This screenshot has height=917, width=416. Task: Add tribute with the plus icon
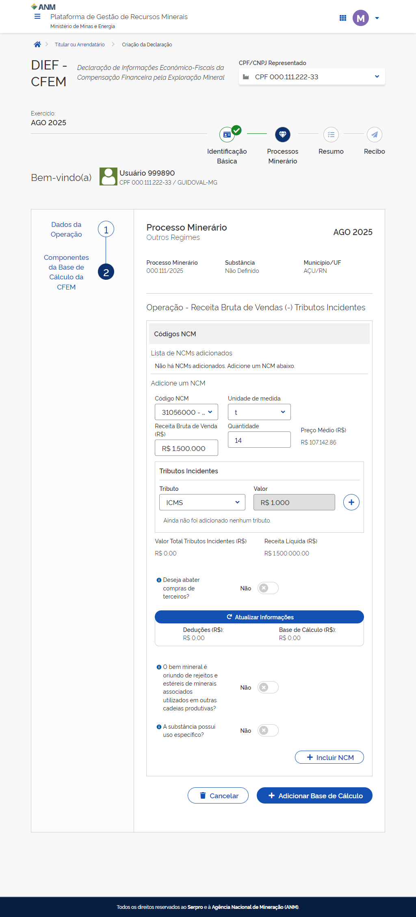coord(351,502)
